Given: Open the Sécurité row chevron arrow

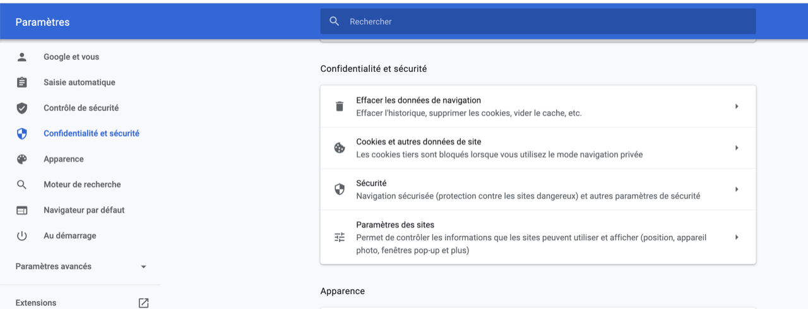Looking at the screenshot, I should click(x=736, y=189).
